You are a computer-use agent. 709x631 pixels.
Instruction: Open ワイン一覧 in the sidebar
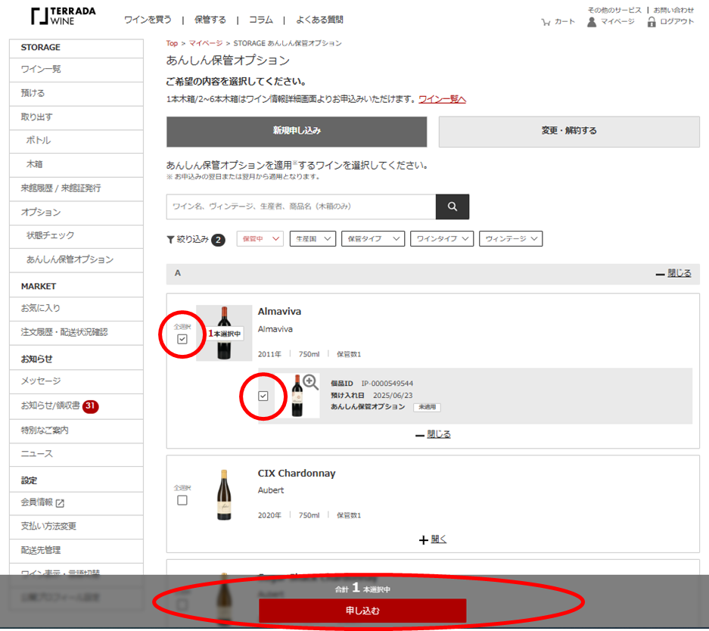tap(76, 70)
